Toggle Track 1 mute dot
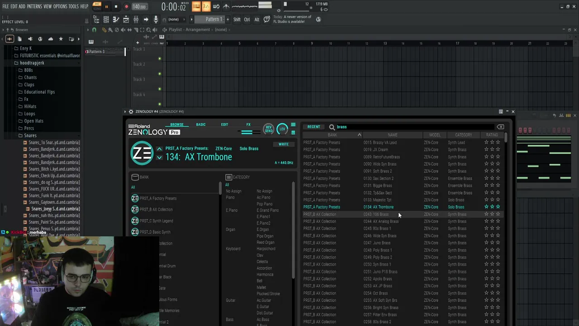Image resolution: width=579 pixels, height=326 pixels. click(160, 58)
